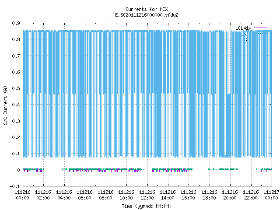Viewport: 280px width, 210px height.
Task: Select the purple LCL41A legend line sample
Action: [x=260, y=28]
